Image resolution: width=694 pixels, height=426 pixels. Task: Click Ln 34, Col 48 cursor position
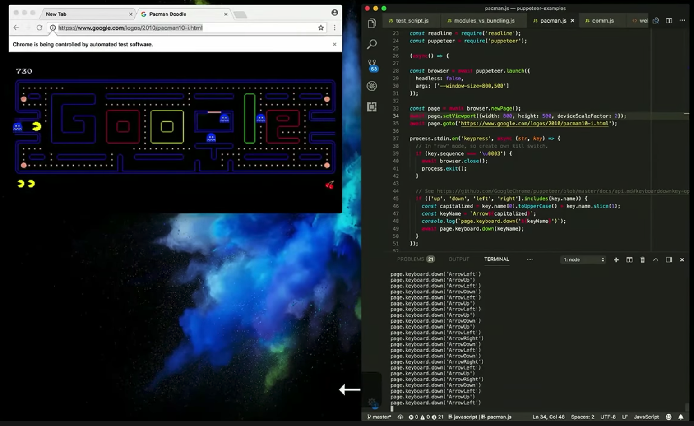[x=548, y=417]
